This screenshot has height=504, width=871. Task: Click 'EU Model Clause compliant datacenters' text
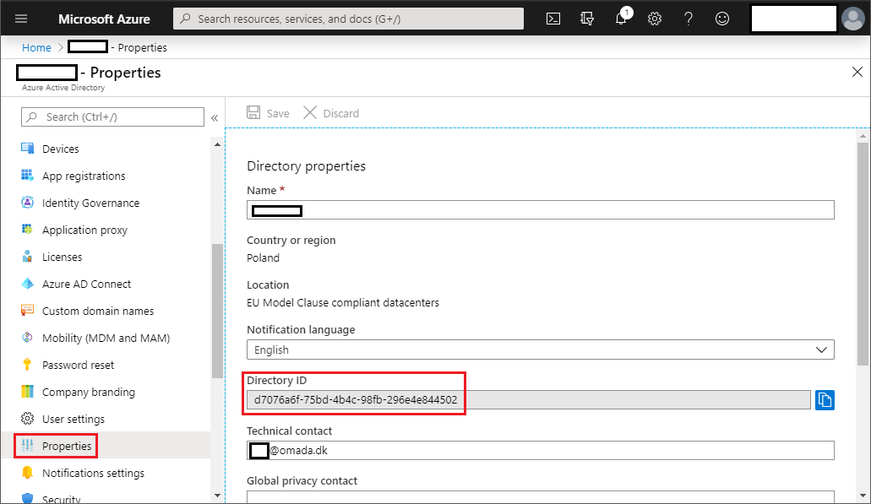click(x=343, y=302)
